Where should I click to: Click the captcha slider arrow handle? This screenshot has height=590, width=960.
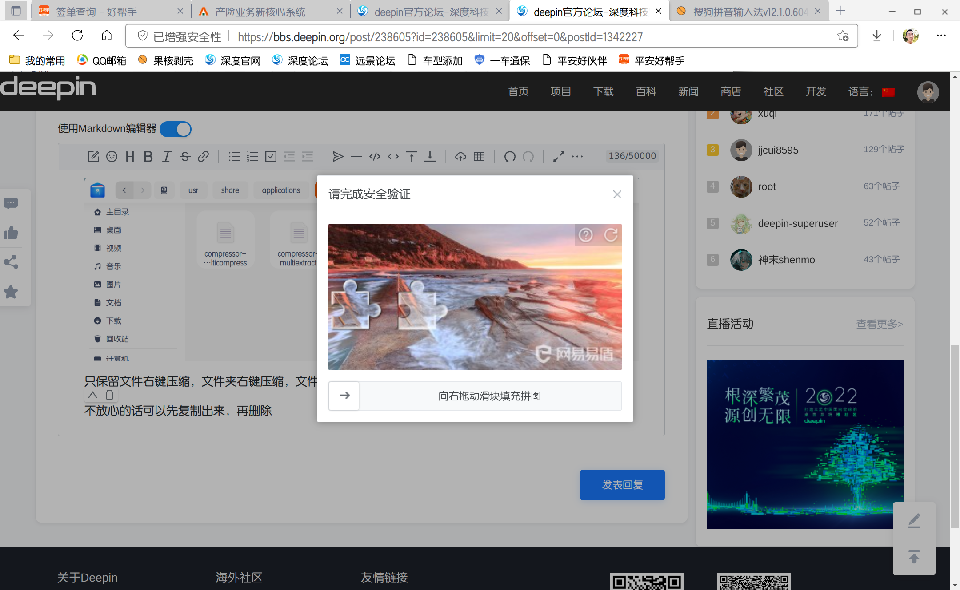click(344, 396)
